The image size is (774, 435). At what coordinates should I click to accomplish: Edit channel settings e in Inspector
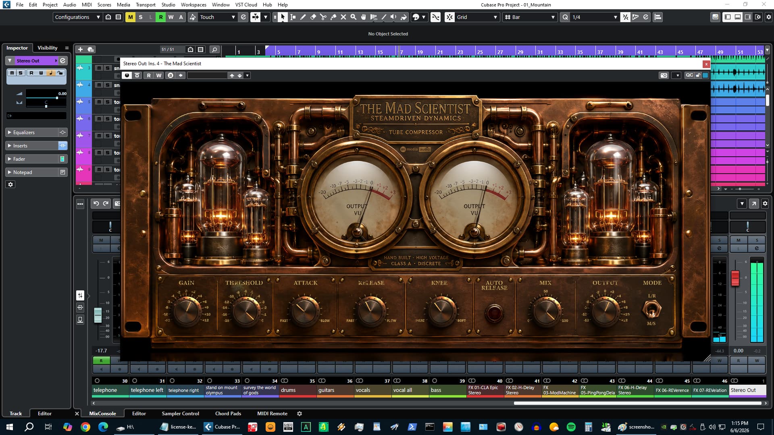(x=63, y=60)
